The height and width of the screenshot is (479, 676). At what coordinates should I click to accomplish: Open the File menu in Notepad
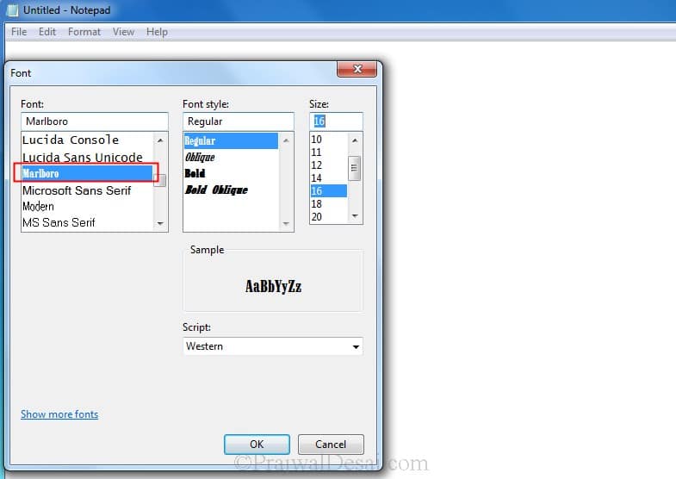[x=19, y=32]
